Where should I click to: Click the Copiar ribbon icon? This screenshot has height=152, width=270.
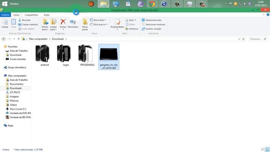click(x=5, y=24)
